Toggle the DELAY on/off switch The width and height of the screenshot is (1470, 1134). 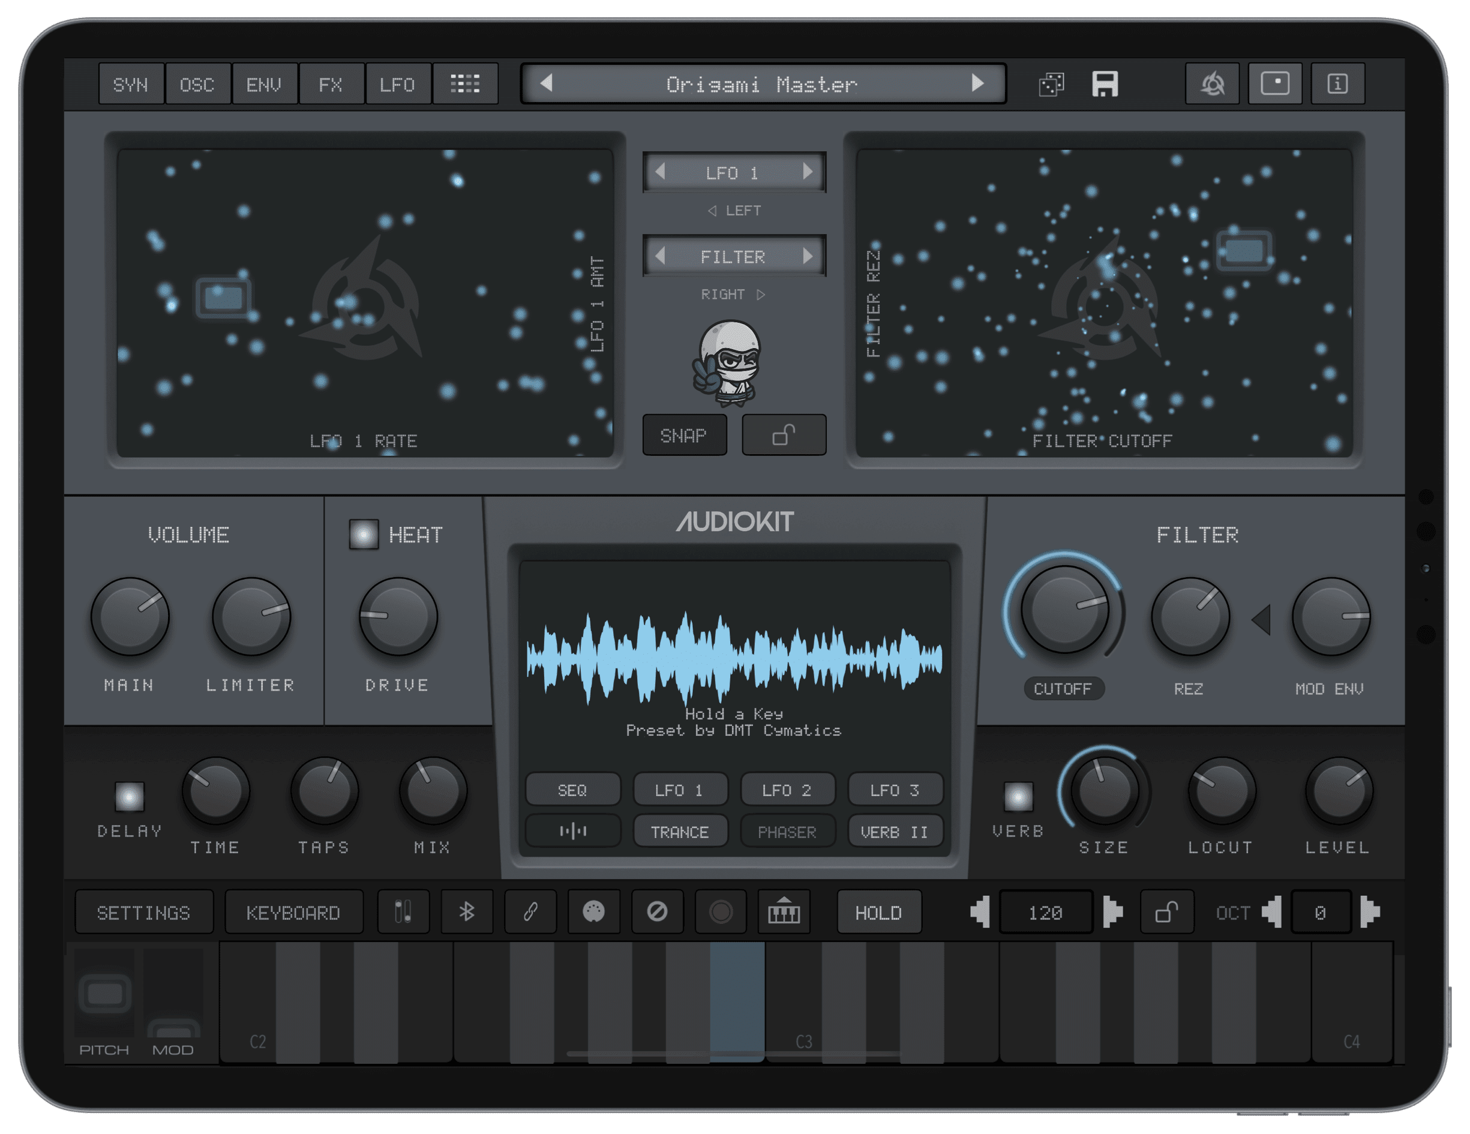click(129, 797)
